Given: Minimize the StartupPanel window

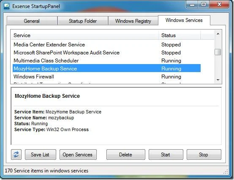Looking at the screenshot, I should point(192,5).
